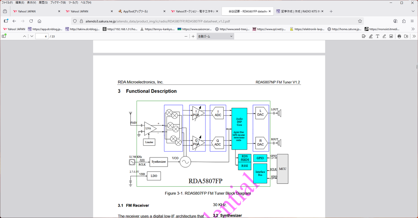This screenshot has width=418, height=218.
Task: Open the 自動ズーム zoom dropdown
Action: (x=214, y=36)
